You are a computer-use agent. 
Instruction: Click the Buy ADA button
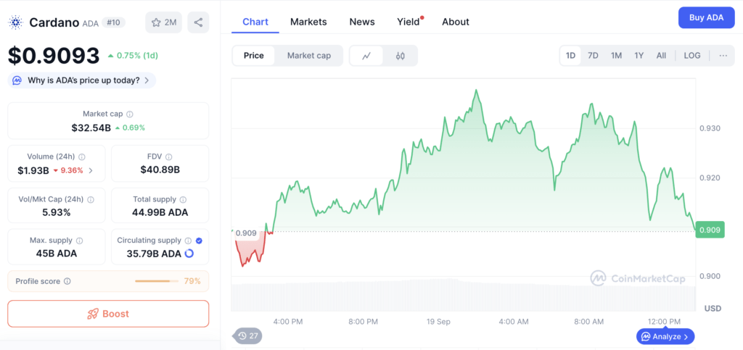coord(707,18)
